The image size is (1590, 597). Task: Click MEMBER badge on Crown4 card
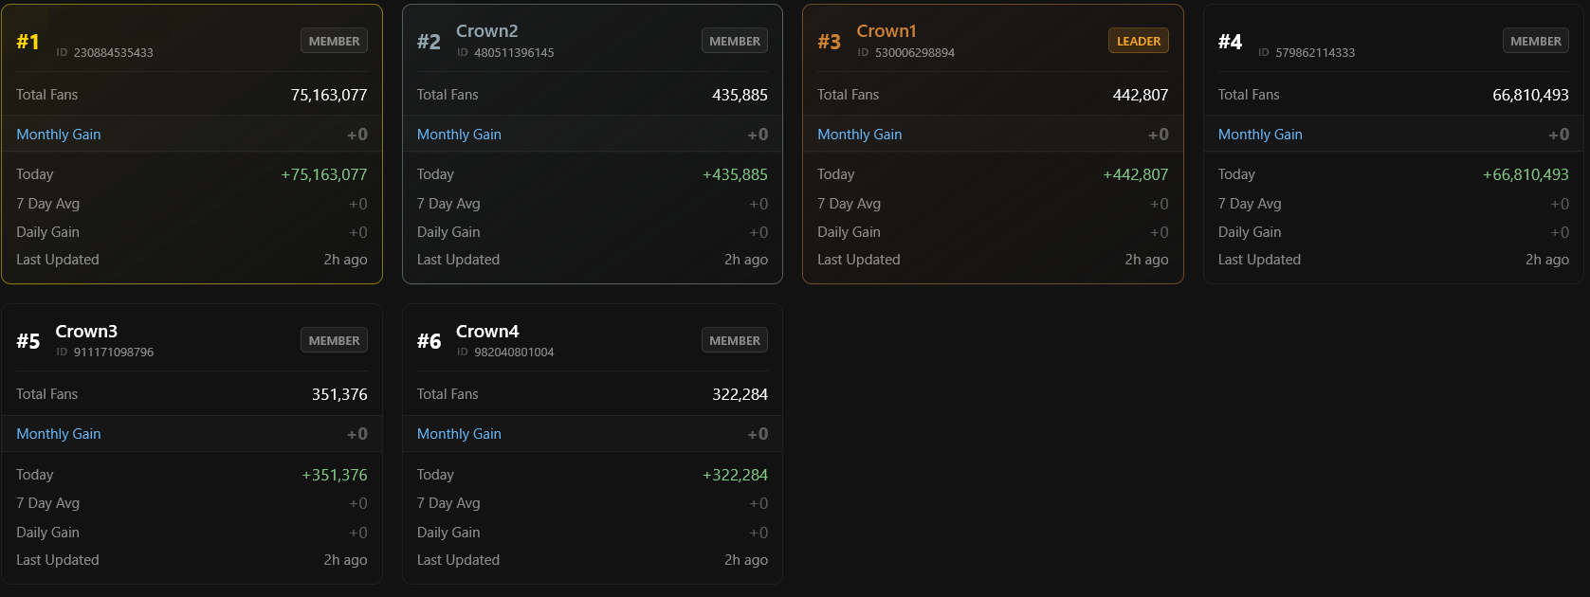735,340
